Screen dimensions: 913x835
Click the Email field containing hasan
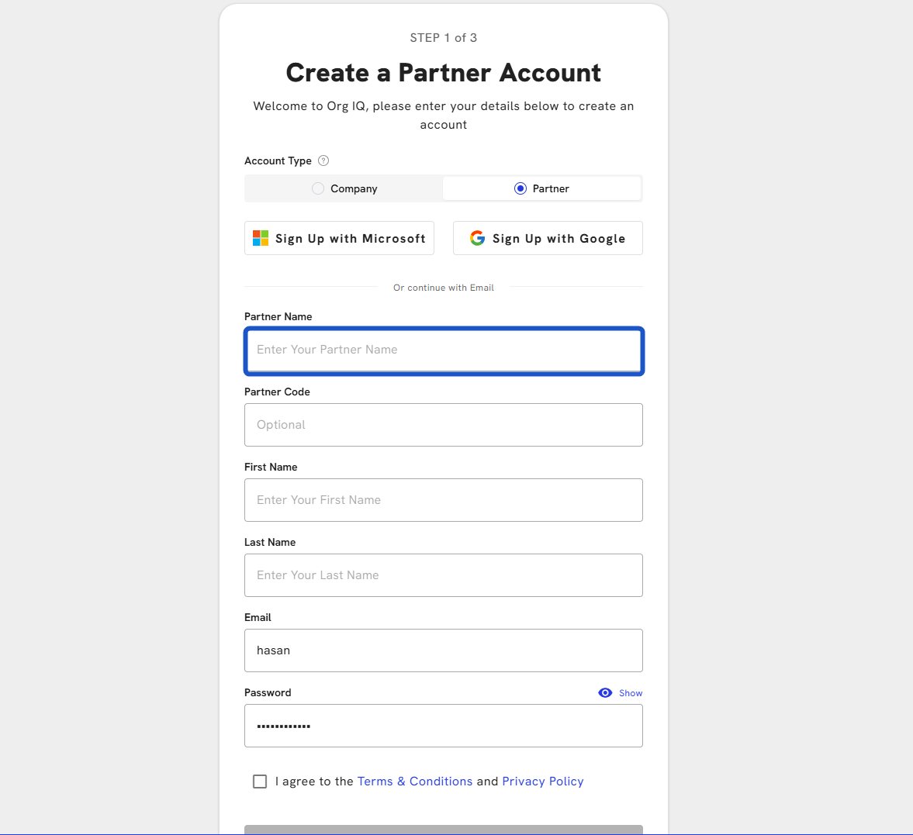click(444, 650)
